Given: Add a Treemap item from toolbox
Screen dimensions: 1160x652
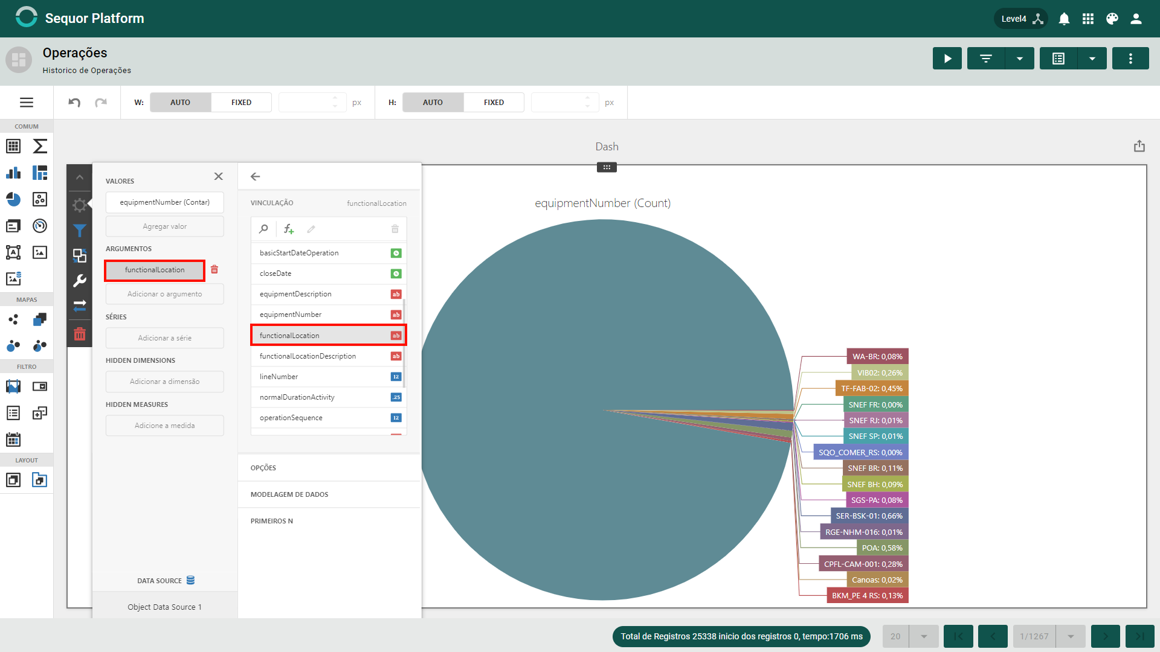Looking at the screenshot, I should [x=40, y=173].
